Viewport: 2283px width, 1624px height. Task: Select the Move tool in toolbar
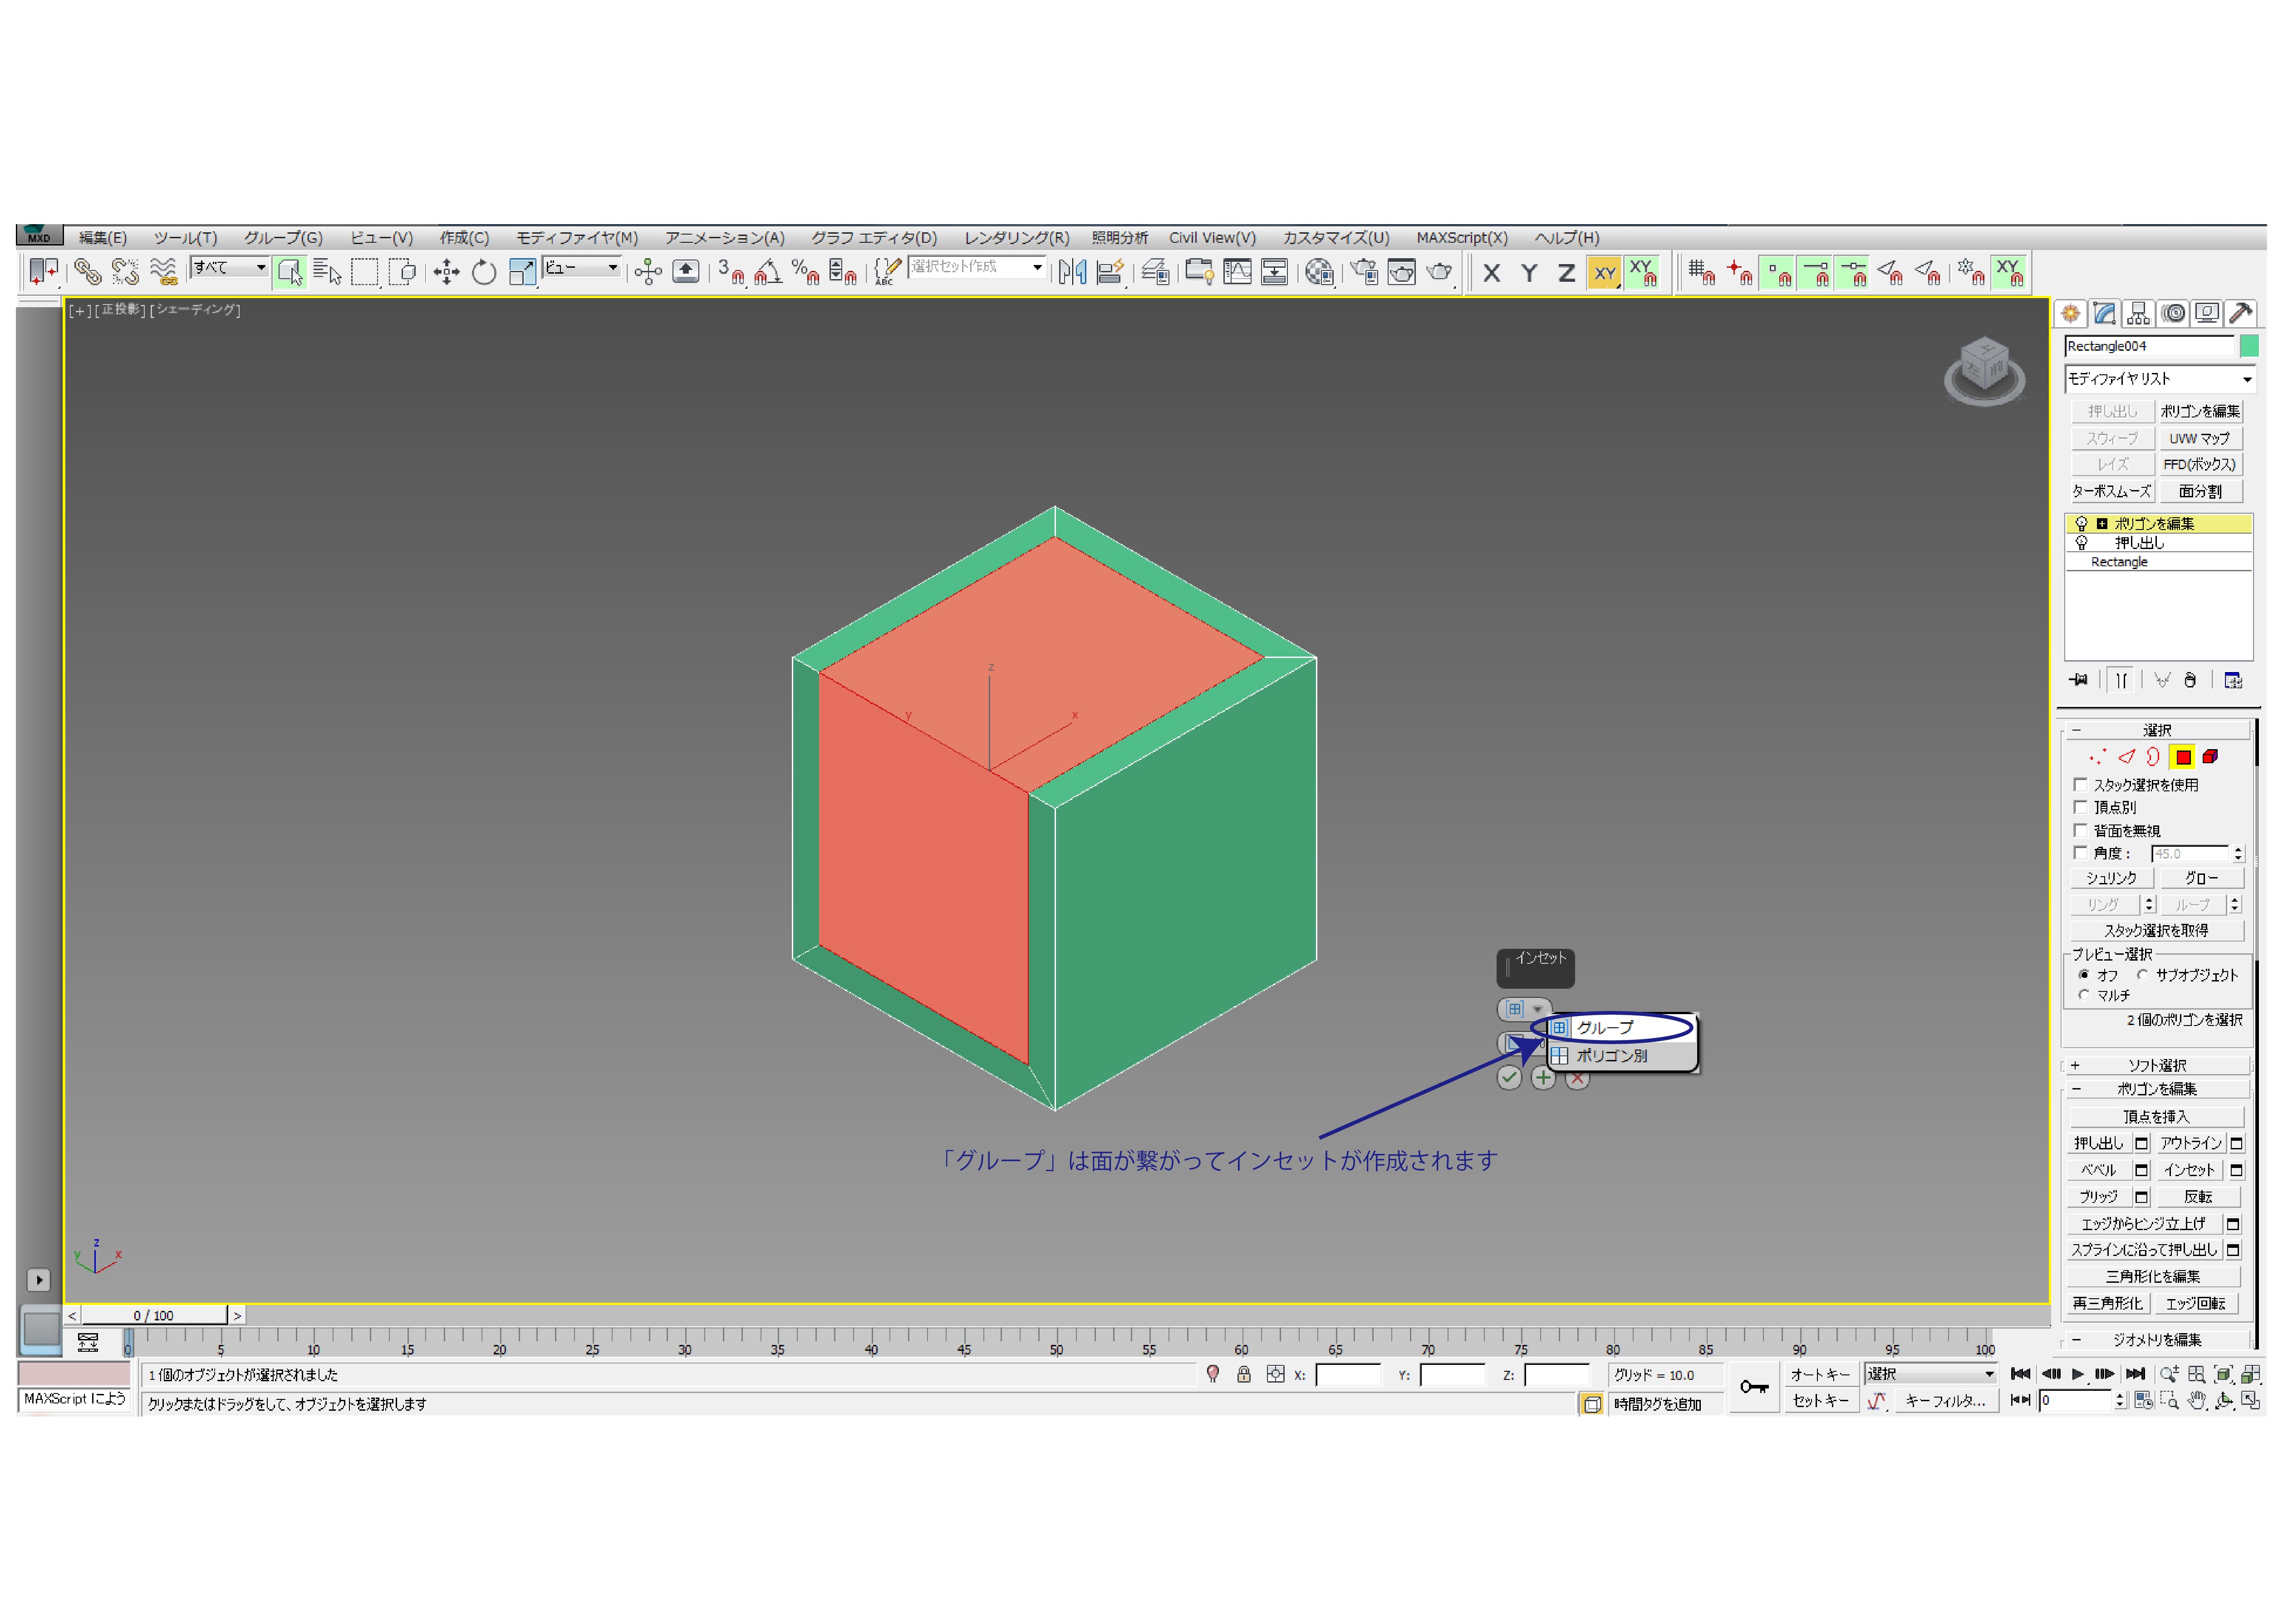pos(446,272)
